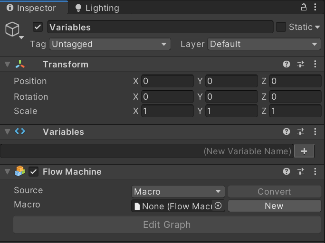The image size is (325, 243).
Task: Click the Flow Machine component title
Action: [x=72, y=172]
